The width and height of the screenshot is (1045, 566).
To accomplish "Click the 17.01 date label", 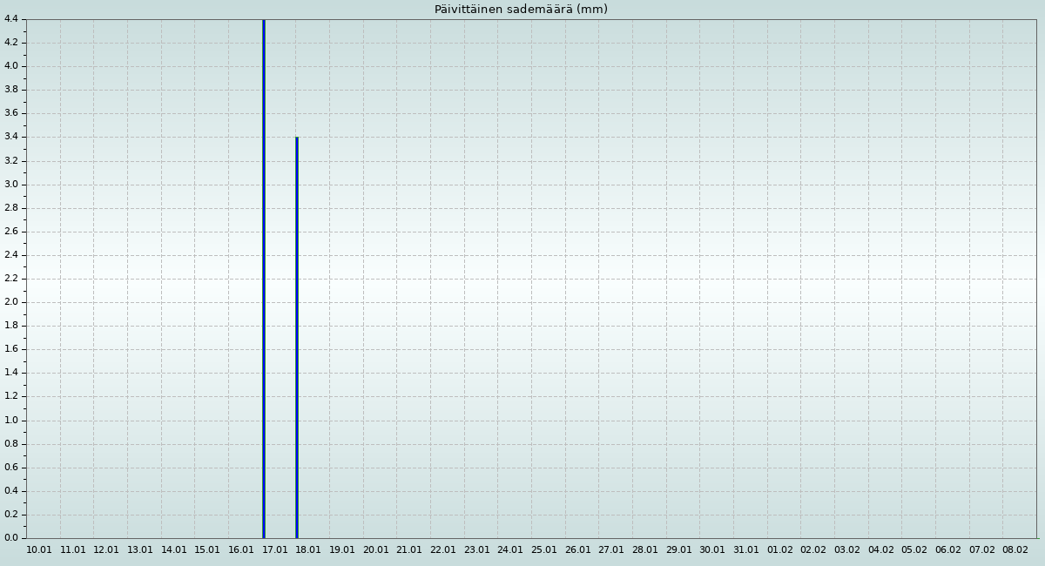I will coord(275,550).
